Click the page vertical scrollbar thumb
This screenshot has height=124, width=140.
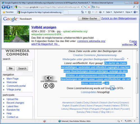pos(137,78)
